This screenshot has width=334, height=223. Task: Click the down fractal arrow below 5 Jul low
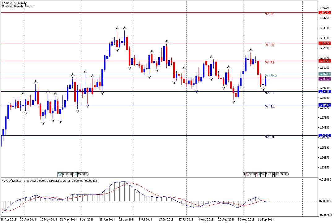(x=149, y=77)
